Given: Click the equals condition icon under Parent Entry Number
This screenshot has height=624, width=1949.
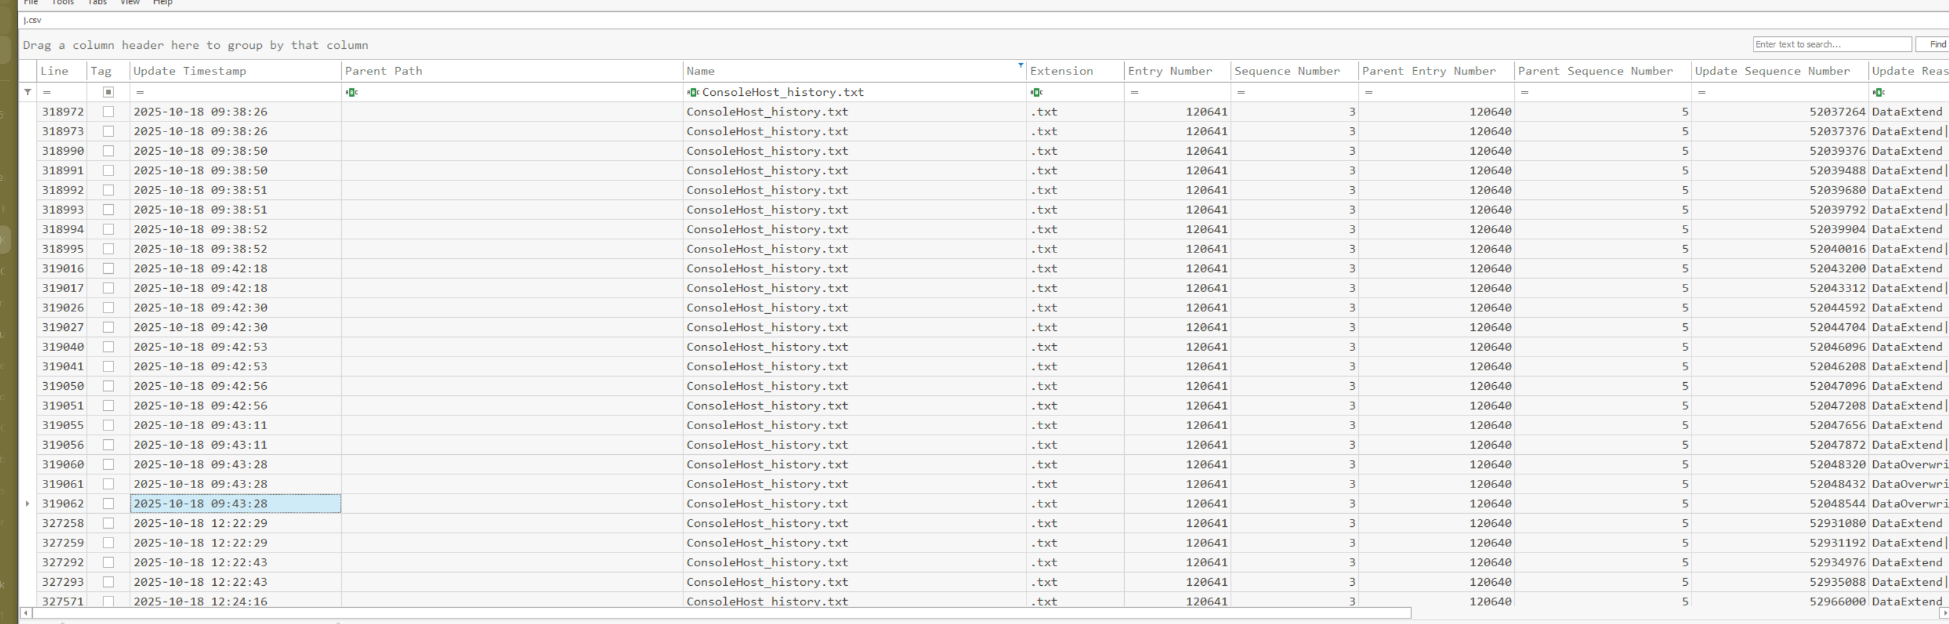Looking at the screenshot, I should pos(1368,92).
